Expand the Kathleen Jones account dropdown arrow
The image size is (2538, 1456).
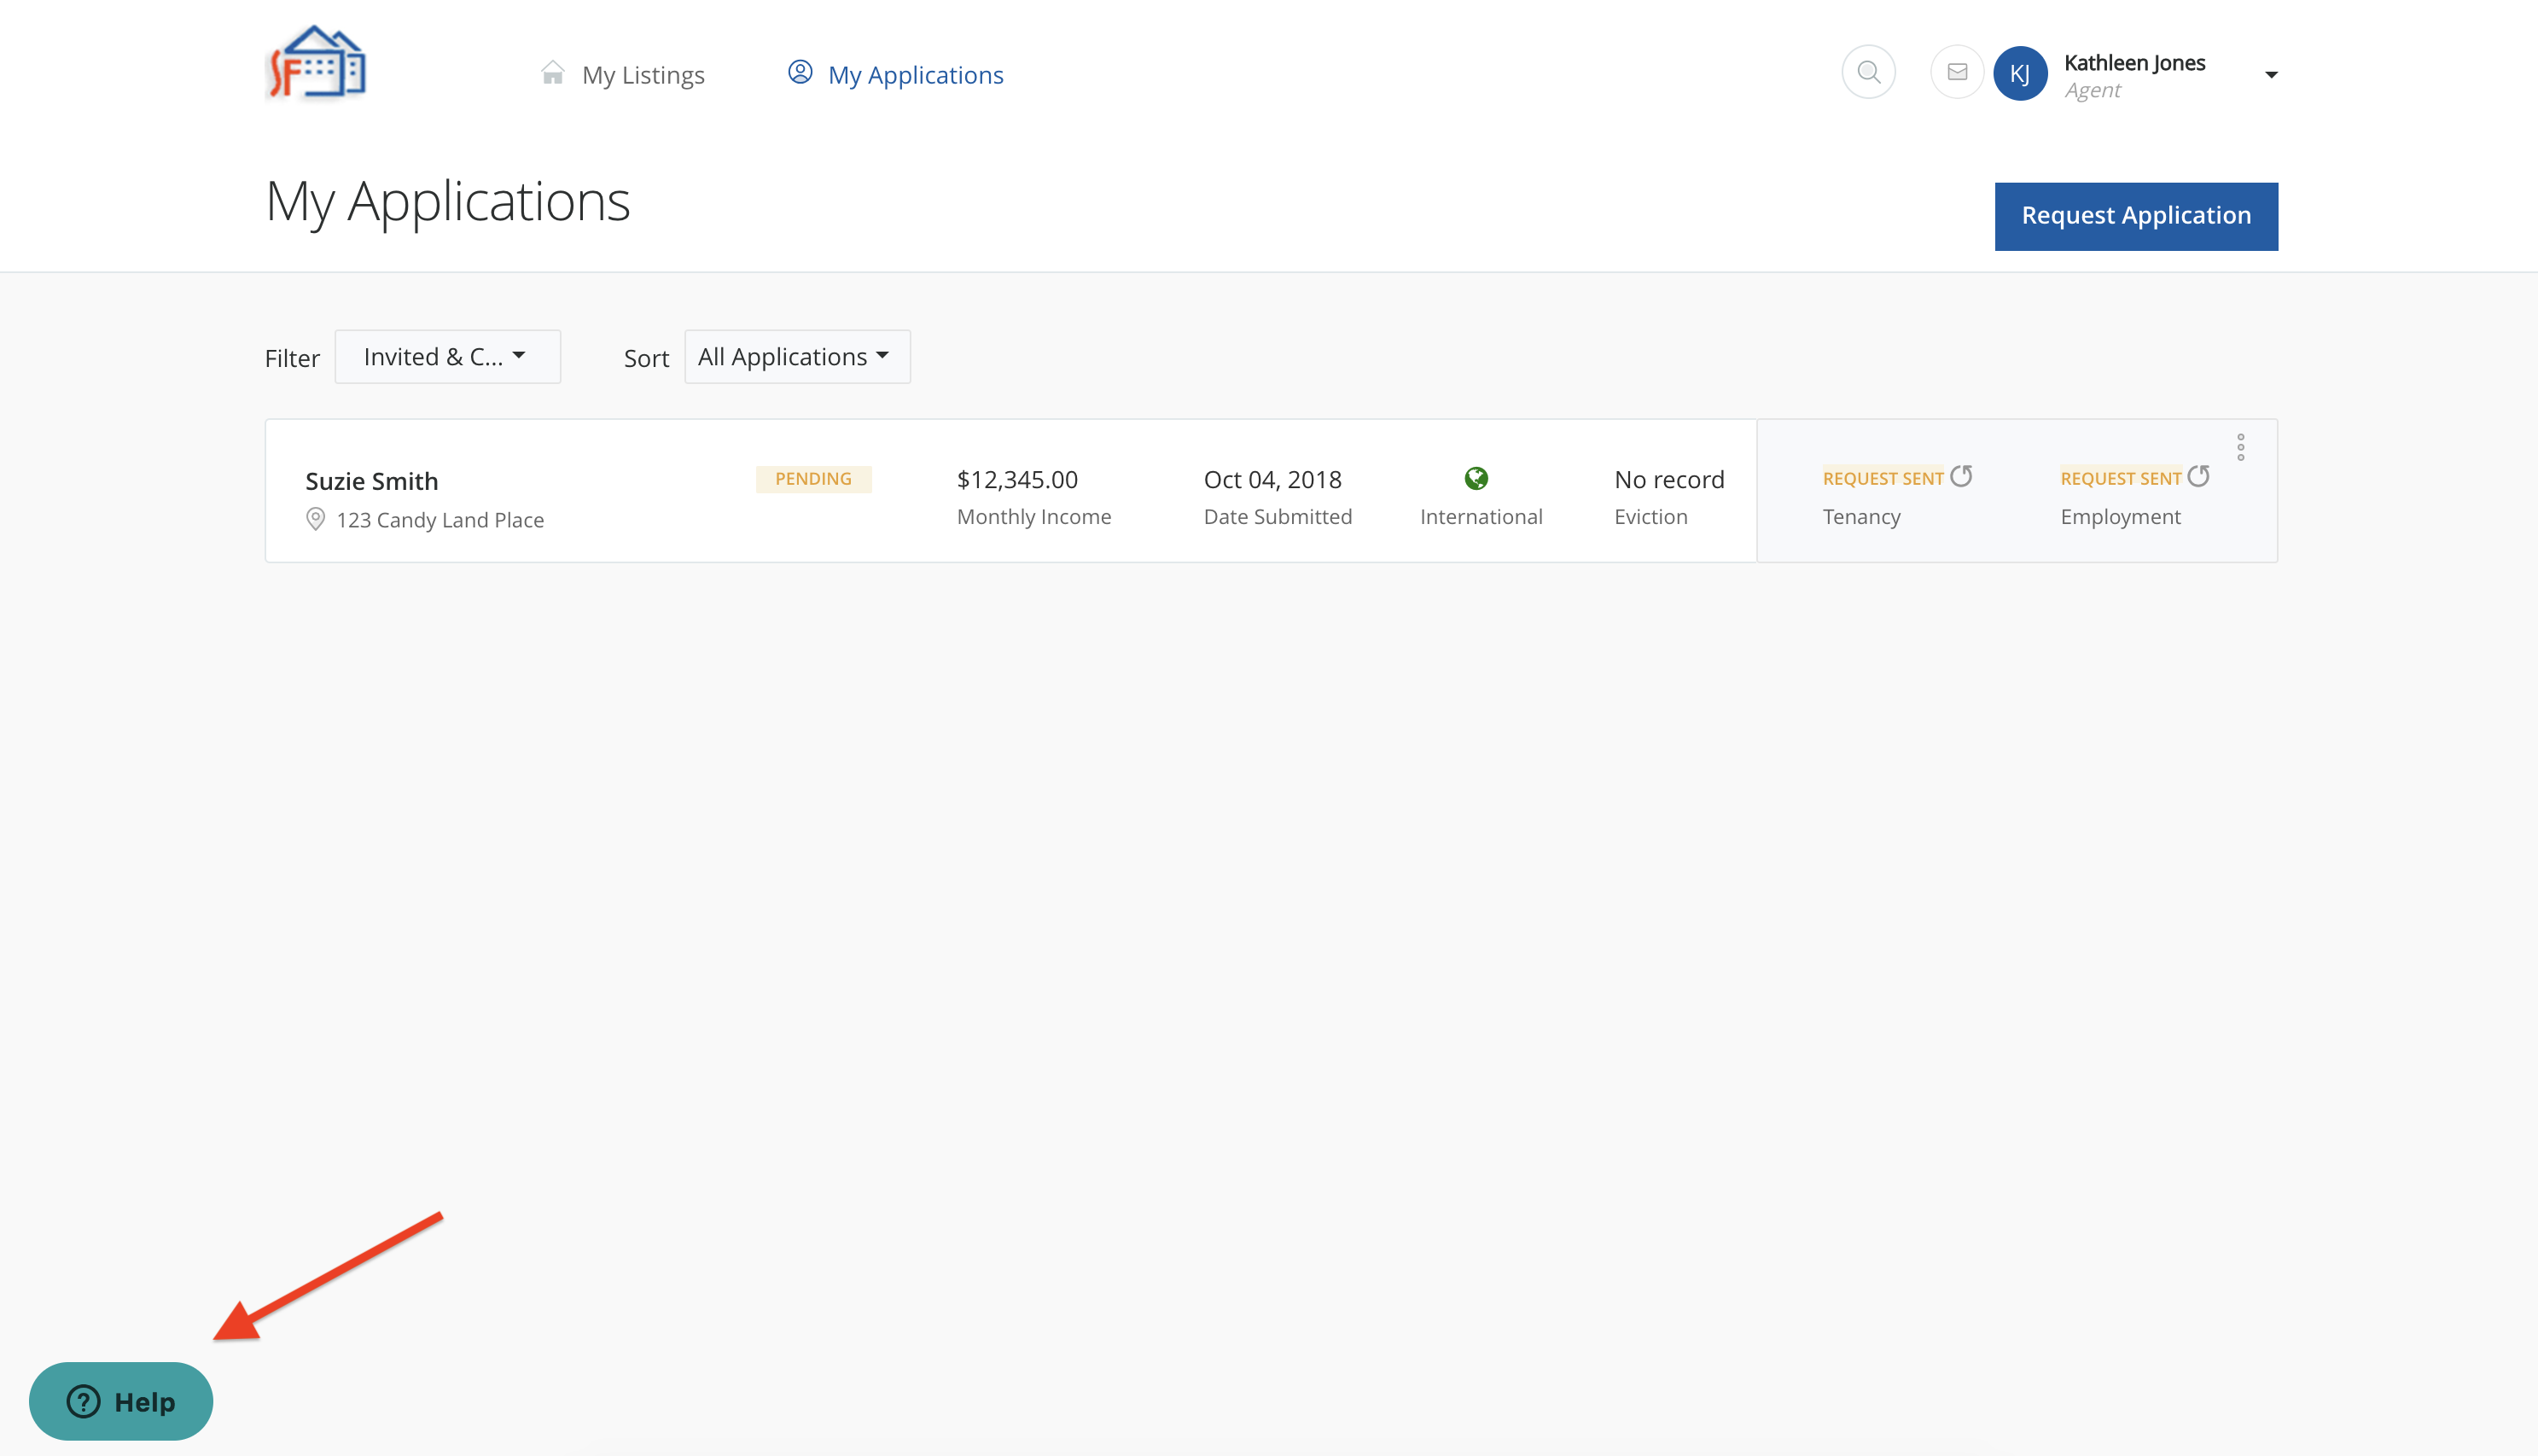(2270, 75)
